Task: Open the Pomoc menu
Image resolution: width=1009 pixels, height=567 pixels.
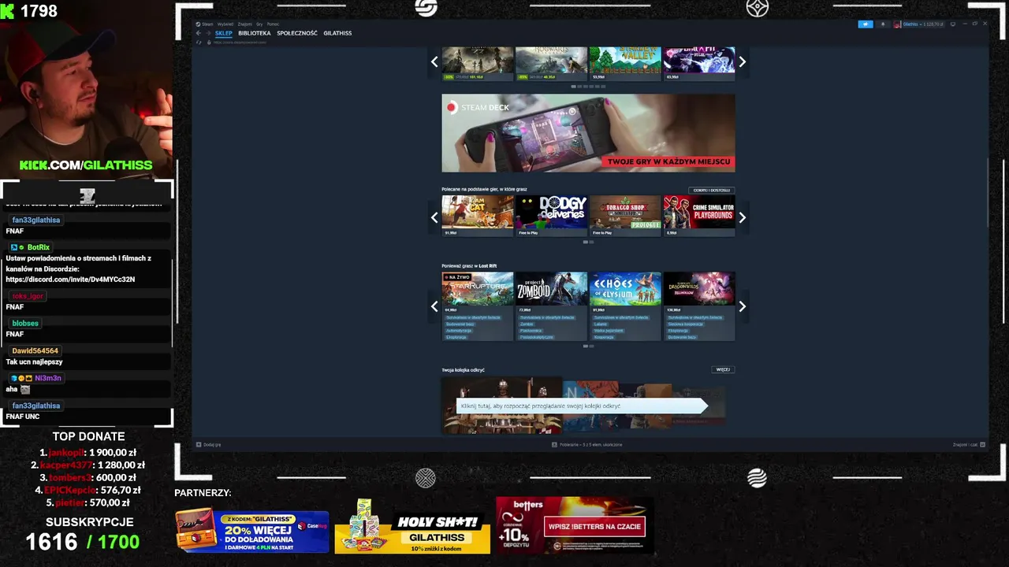Action: coord(273,24)
